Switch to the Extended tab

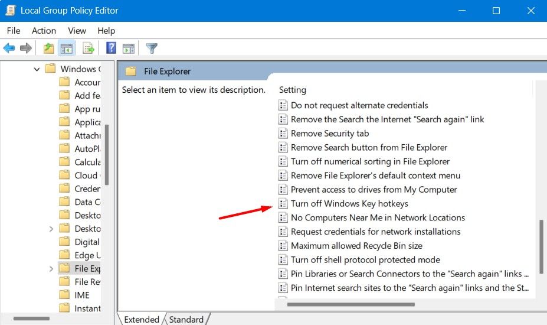pos(141,320)
